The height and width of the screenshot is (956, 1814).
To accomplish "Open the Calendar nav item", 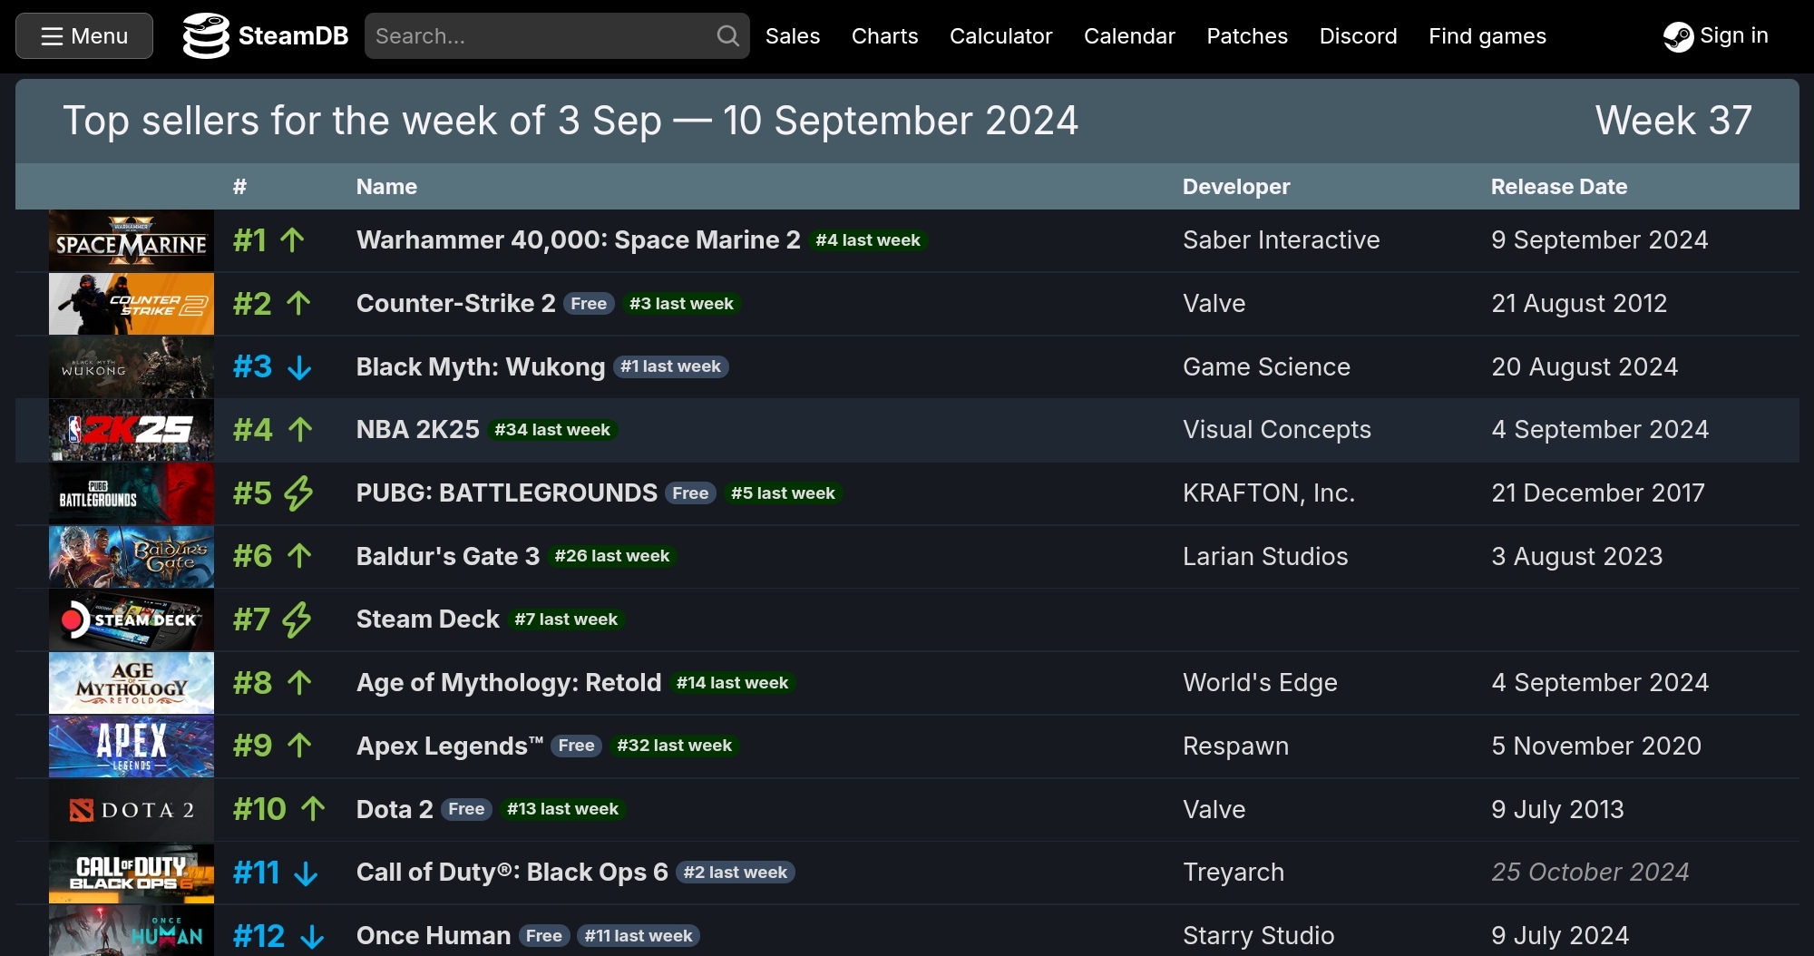I will 1129,36.
